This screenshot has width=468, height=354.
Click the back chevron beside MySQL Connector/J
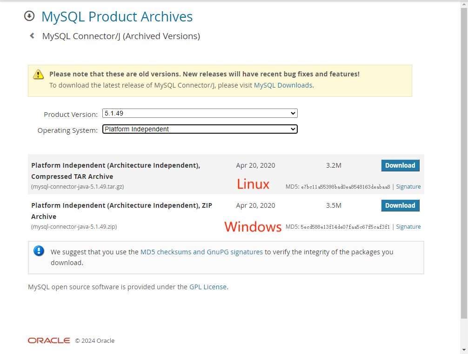32,36
